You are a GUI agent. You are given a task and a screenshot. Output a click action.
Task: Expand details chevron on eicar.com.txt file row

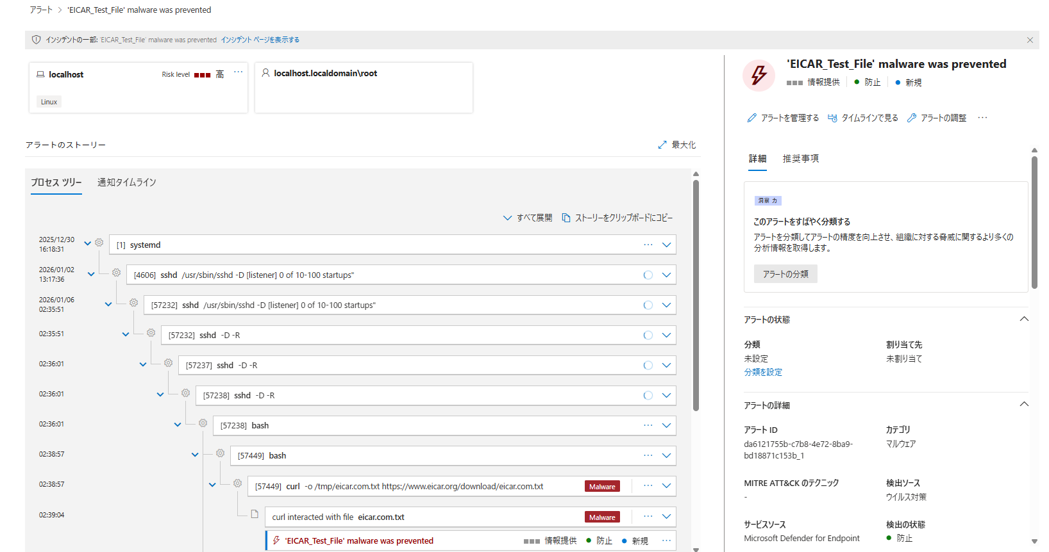pyautogui.click(x=666, y=516)
